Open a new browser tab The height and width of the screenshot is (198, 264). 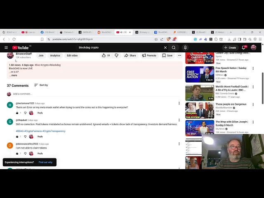[x=231, y=32]
